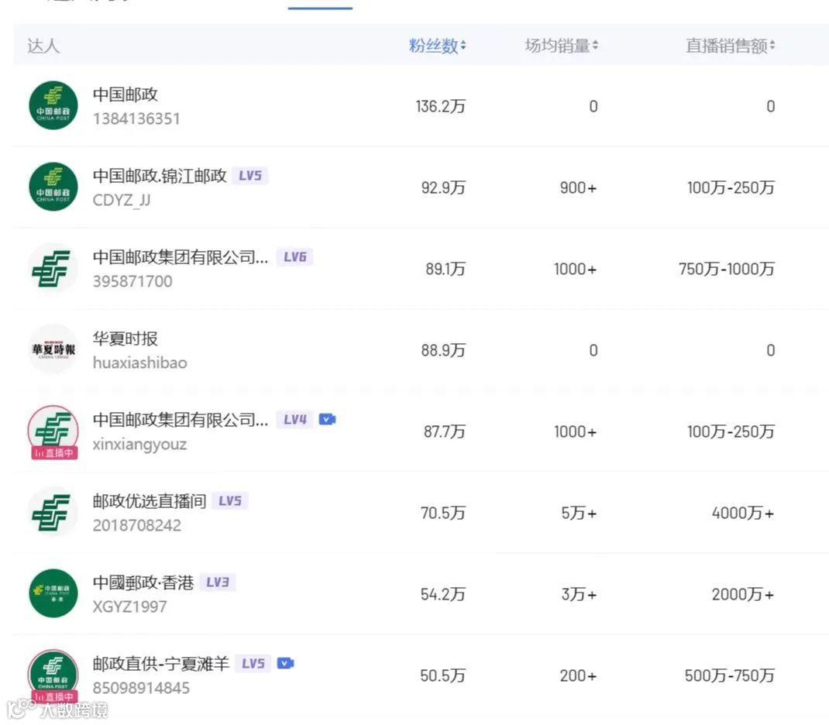Viewport: 829px width, 725px height.
Task: Click sales amount 4000万+
Action: click(x=743, y=513)
